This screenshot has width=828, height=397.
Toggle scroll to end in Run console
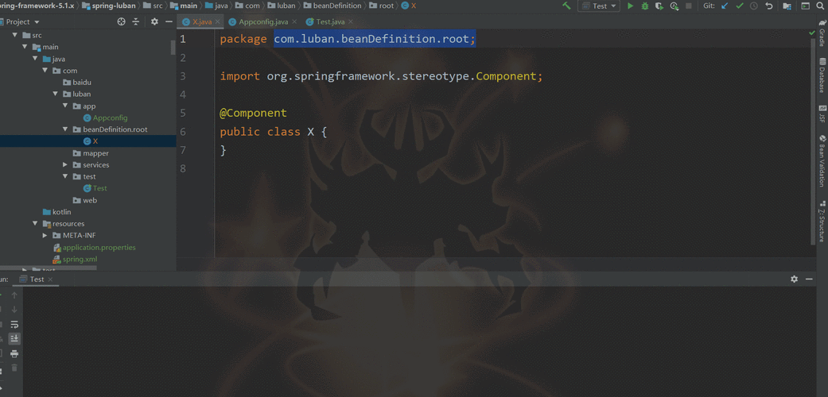coord(14,339)
